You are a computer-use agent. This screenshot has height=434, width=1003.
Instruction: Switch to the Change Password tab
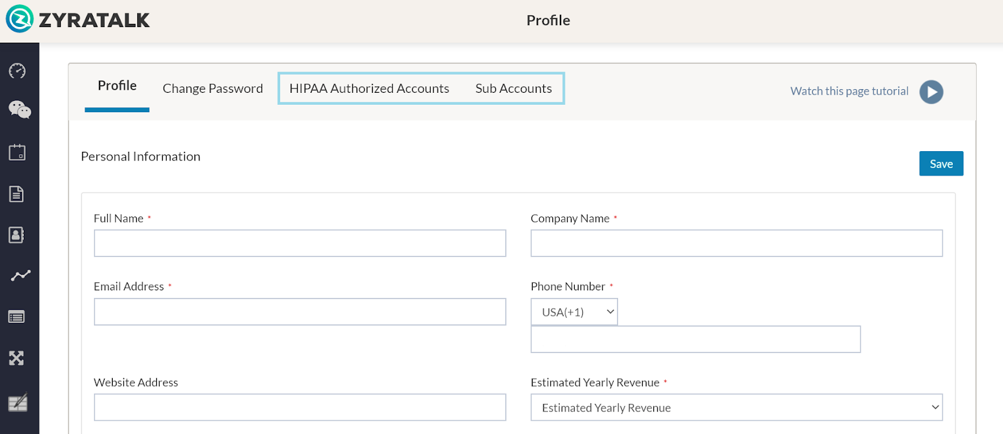pos(213,88)
